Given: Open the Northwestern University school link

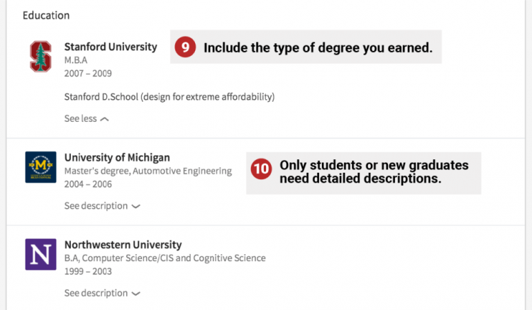Looking at the screenshot, I should [x=123, y=245].
